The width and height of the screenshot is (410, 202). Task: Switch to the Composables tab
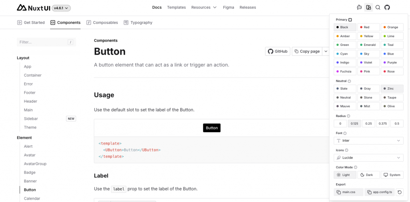point(102,22)
